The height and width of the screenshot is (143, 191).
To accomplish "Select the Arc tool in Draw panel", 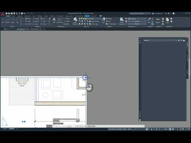I will [x=18, y=21].
